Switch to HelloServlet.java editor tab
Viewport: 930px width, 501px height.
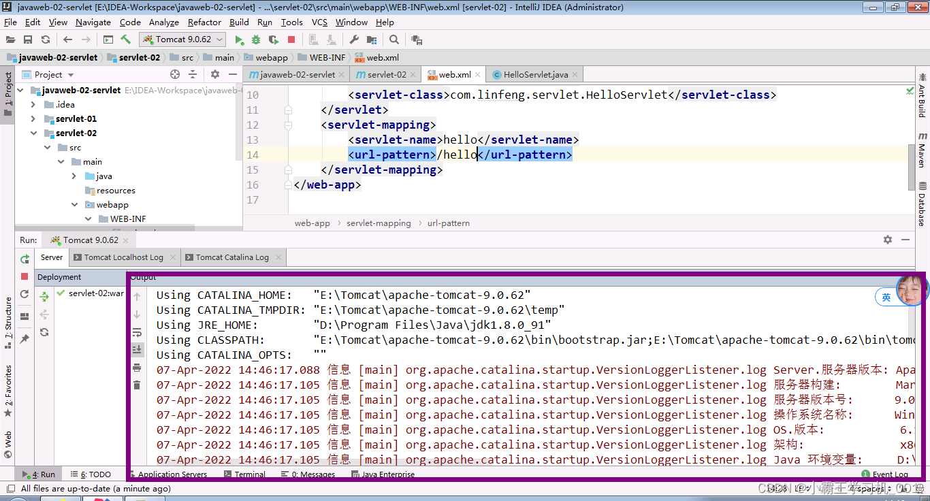point(535,74)
